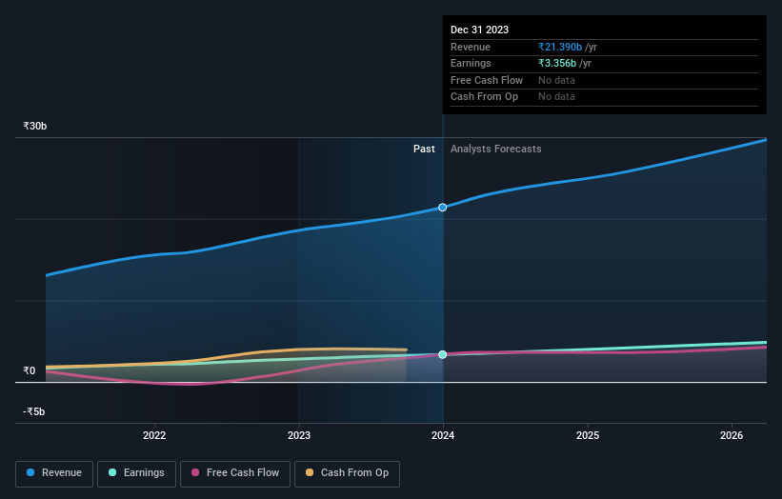Click the ₹30b y-axis label
Screen dimensions: 782x499
click(35, 126)
